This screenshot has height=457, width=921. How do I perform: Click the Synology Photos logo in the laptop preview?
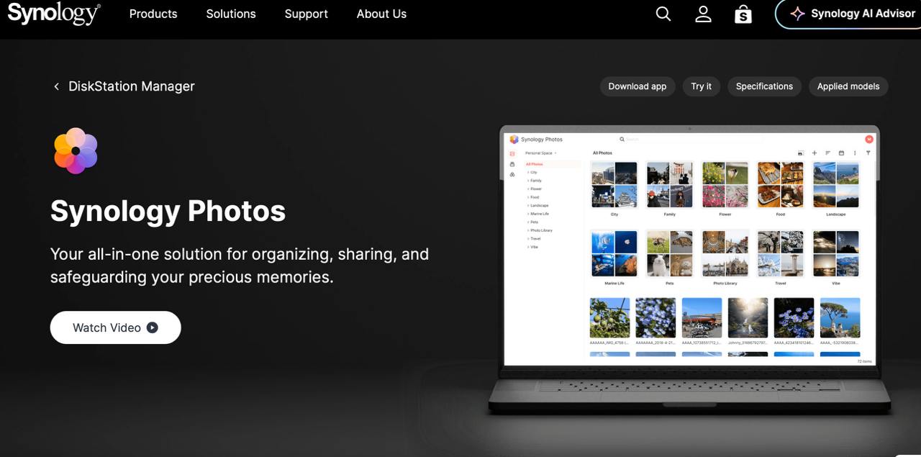[536, 140]
